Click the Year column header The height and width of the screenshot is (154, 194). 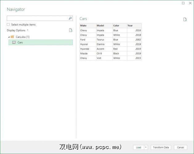(x=134, y=26)
